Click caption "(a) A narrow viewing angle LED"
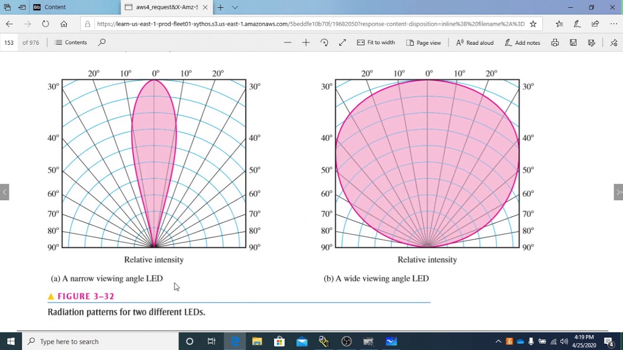 point(107,279)
